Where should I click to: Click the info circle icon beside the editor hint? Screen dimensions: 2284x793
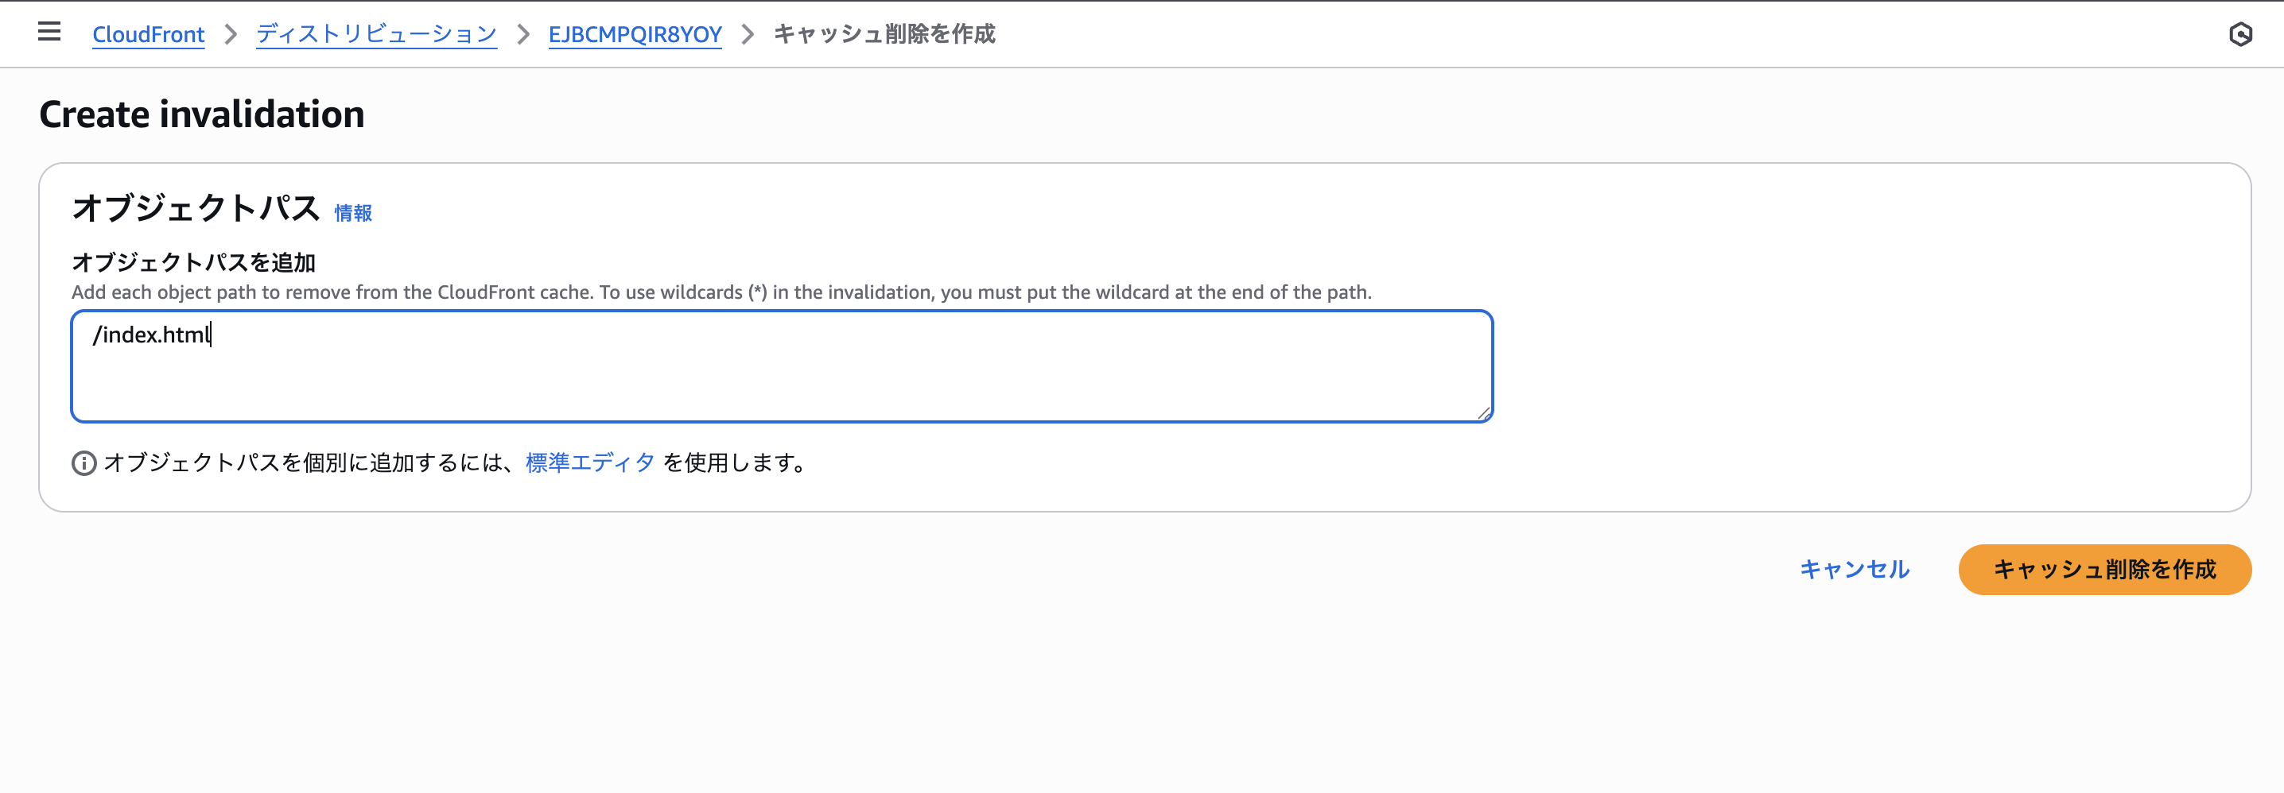[x=84, y=462]
